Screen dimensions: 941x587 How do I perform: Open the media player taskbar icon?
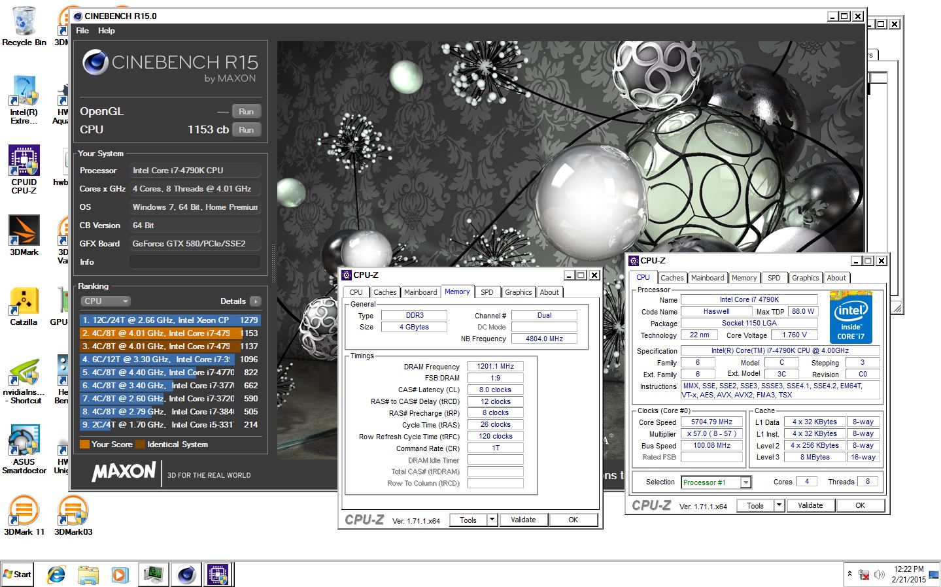point(120,575)
